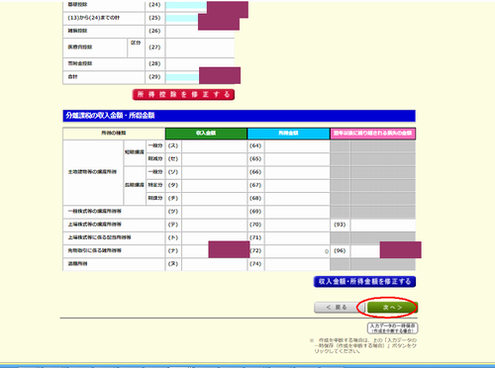Click the green 収入金額 column header

click(206, 134)
